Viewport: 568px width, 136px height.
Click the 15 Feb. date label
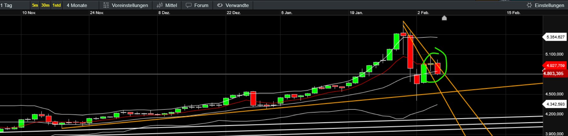[513, 13]
